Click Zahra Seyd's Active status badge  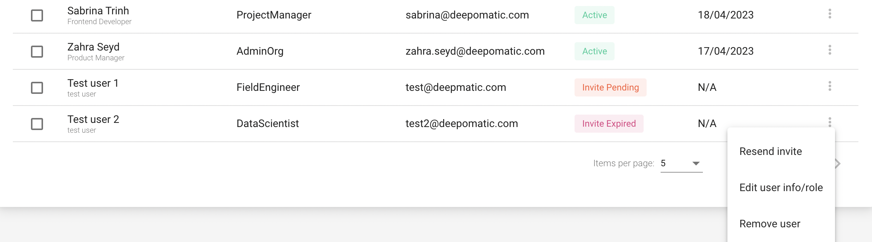click(x=594, y=51)
